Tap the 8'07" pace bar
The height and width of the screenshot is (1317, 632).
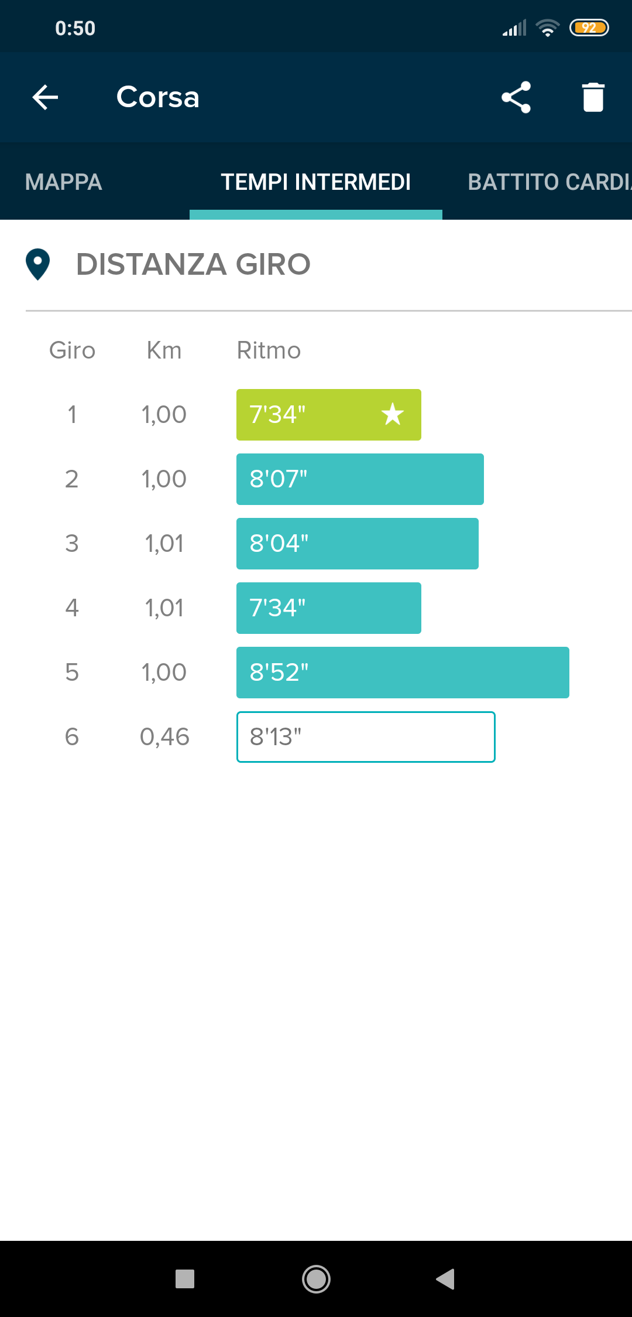tap(359, 479)
